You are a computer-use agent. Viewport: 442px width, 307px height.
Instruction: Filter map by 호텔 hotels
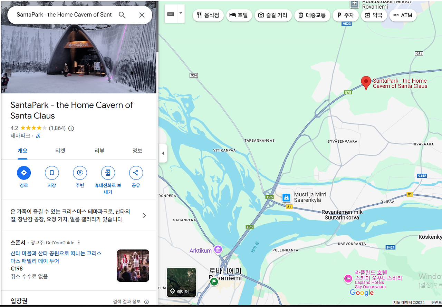coord(239,15)
